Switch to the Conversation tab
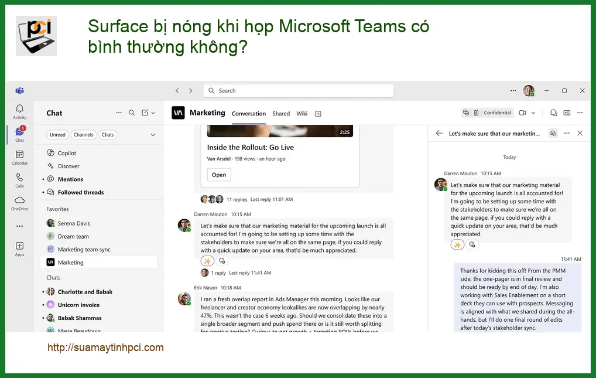 249,114
